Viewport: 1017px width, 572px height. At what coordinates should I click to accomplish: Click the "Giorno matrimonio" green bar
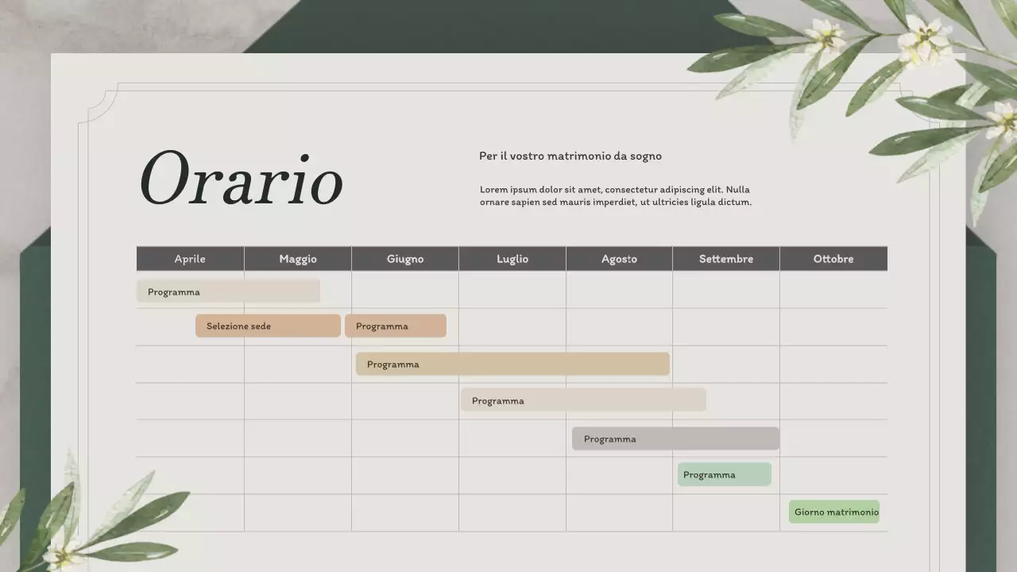pyautogui.click(x=833, y=512)
